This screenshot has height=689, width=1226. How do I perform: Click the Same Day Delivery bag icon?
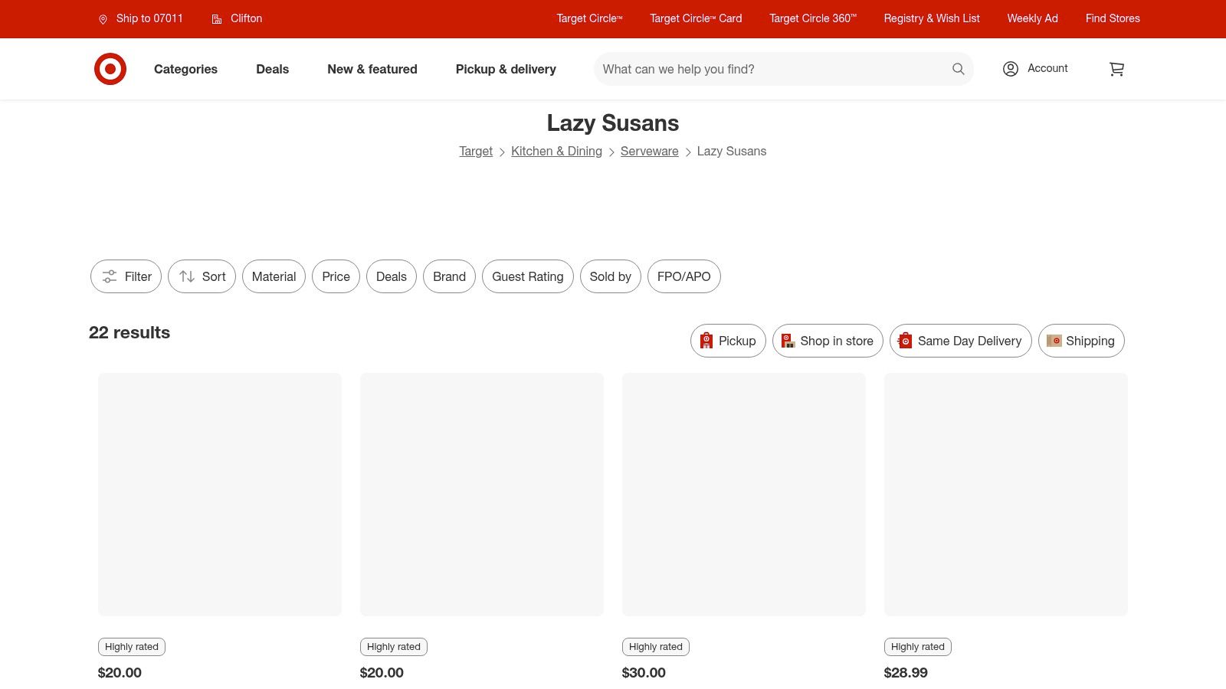(x=905, y=341)
